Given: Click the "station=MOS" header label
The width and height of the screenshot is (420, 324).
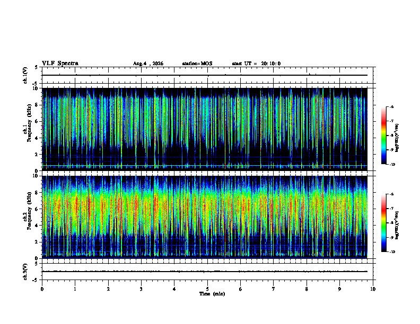Looking at the screenshot, I should pyautogui.click(x=197, y=64).
